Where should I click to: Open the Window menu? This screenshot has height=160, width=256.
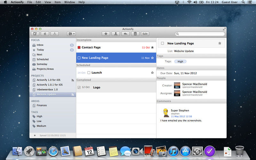[x=69, y=2]
